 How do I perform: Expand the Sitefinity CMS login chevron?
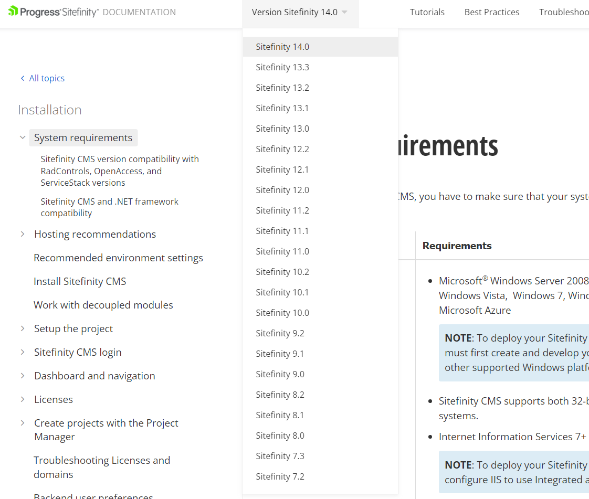click(23, 352)
